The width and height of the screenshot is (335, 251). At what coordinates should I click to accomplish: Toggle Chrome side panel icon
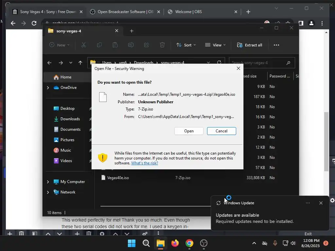[x=301, y=23]
